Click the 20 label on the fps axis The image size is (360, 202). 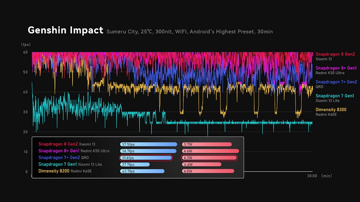[26, 132]
